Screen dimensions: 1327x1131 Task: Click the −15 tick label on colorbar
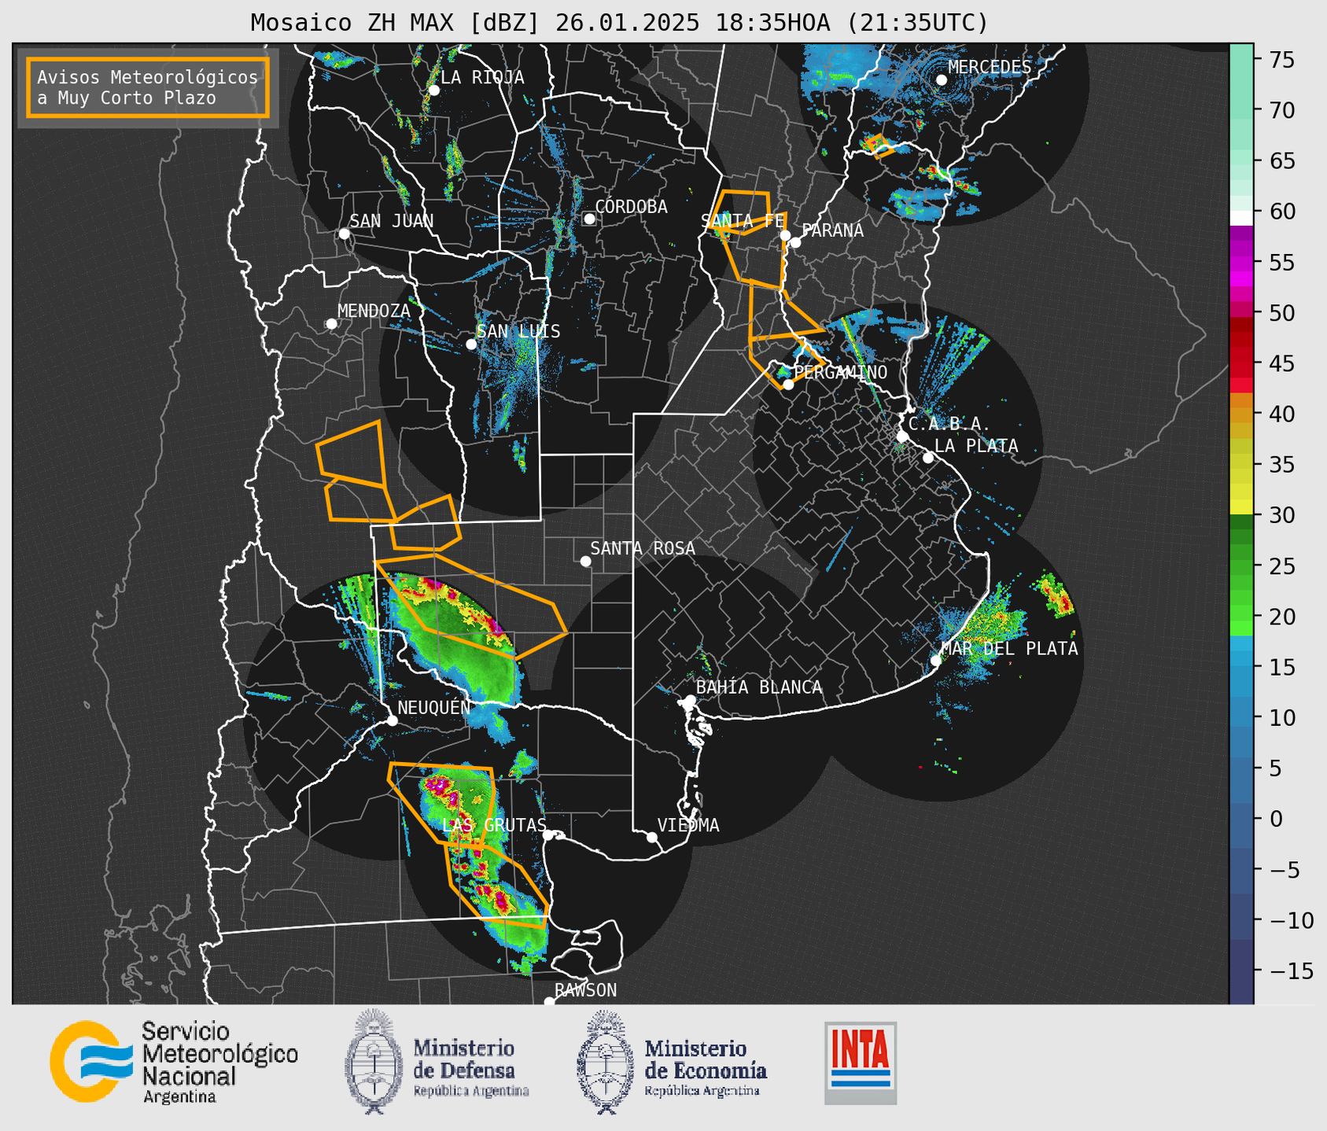1290,971
